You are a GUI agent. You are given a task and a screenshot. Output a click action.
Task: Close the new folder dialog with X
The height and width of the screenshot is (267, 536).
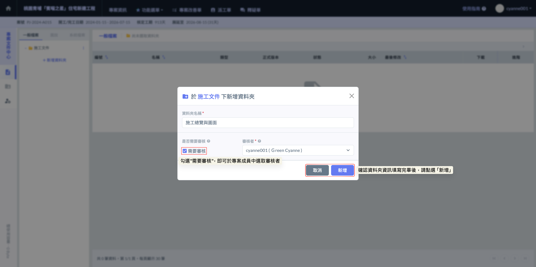[x=351, y=96]
